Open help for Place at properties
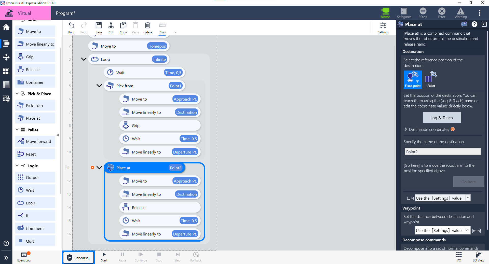The image size is (489, 264). [x=474, y=24]
